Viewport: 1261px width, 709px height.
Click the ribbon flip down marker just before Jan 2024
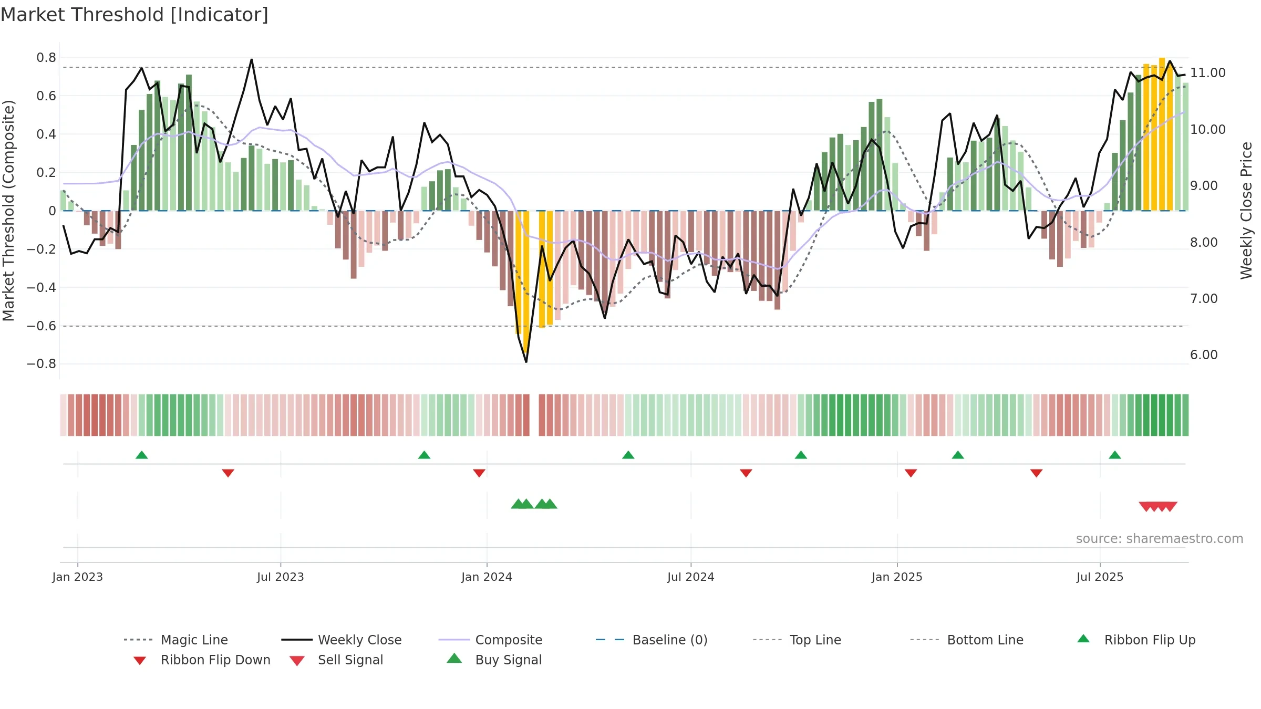[x=479, y=473]
